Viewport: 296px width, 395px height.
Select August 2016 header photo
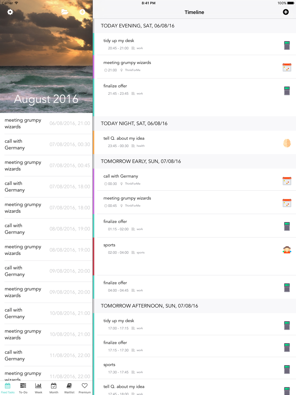point(46,56)
